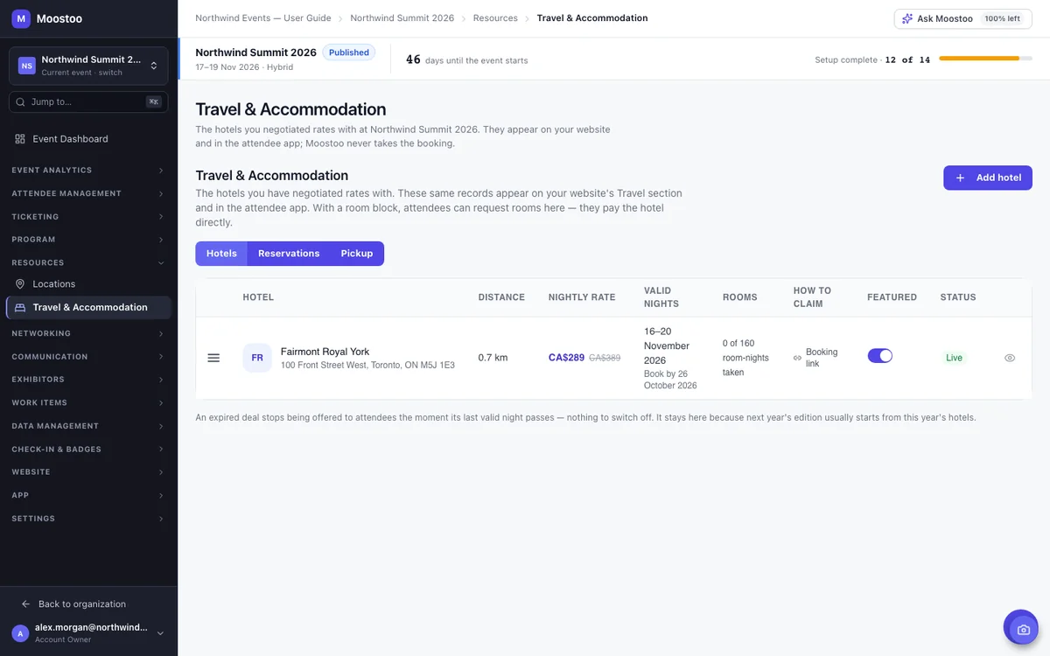The height and width of the screenshot is (656, 1050).
Task: Click the Travel & Accommodation bed icon
Action: pos(20,308)
